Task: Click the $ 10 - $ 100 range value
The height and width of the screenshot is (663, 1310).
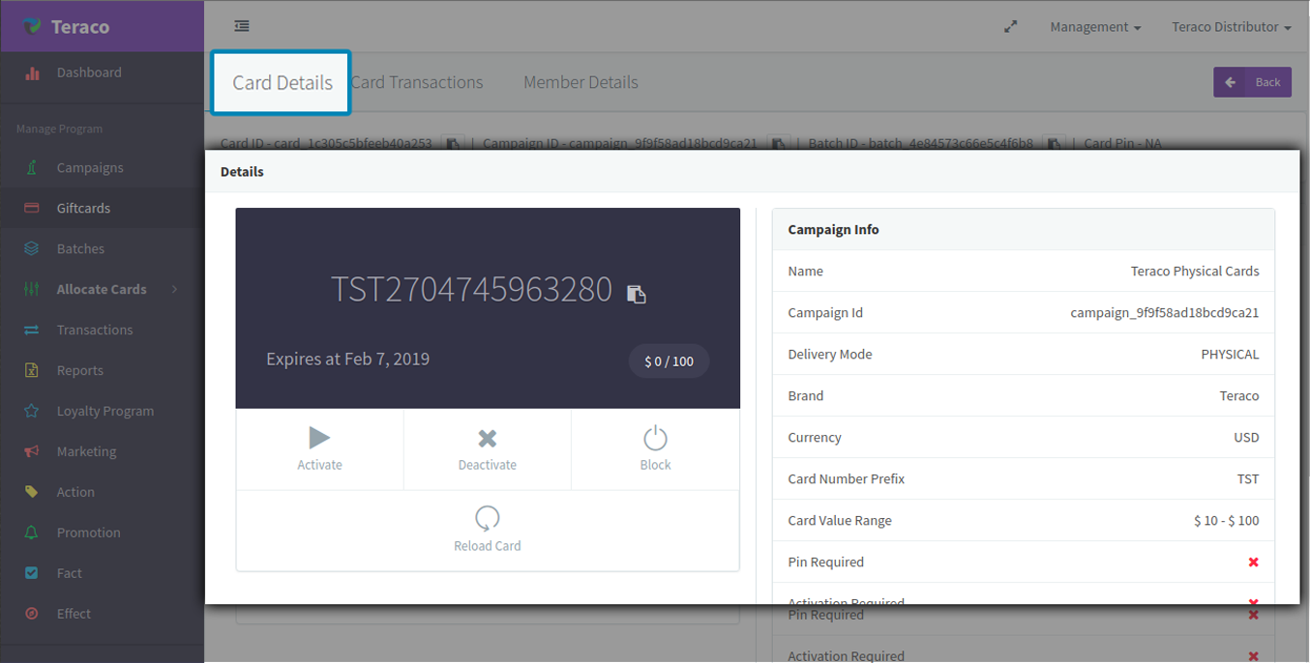Action: click(x=1227, y=520)
